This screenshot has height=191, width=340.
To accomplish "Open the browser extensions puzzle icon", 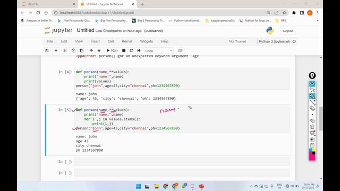I will click(294, 13).
